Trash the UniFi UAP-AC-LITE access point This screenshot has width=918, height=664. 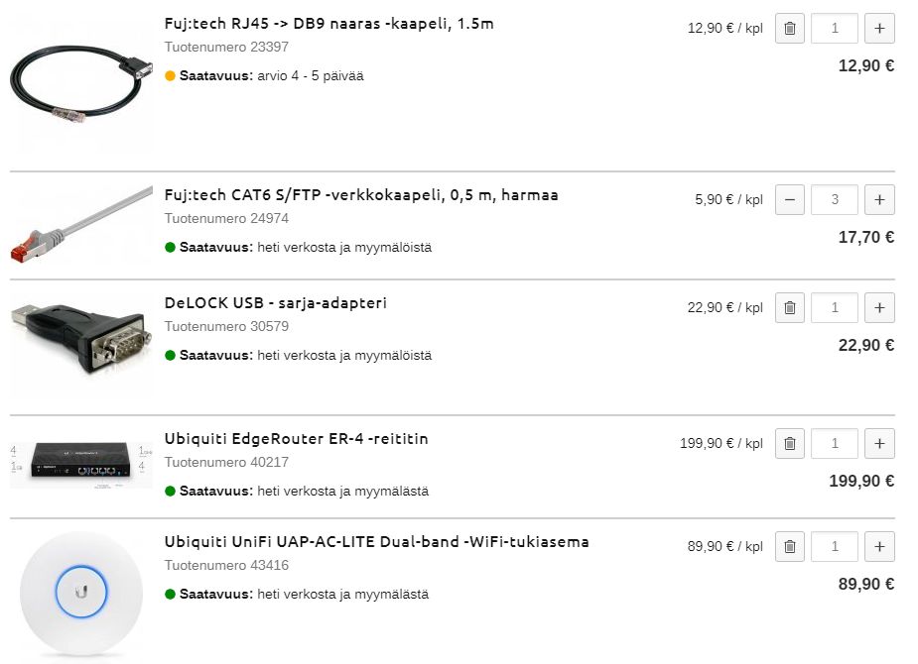[x=789, y=546]
